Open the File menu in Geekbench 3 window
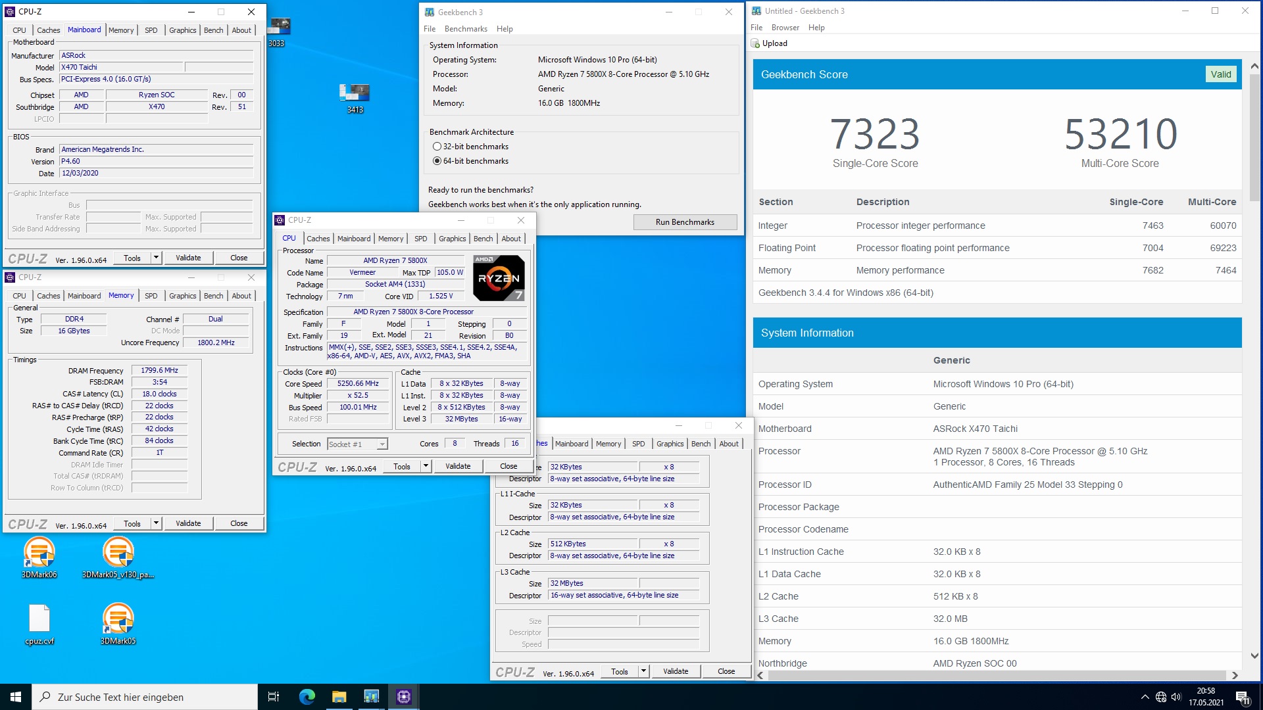This screenshot has height=710, width=1263. (430, 29)
